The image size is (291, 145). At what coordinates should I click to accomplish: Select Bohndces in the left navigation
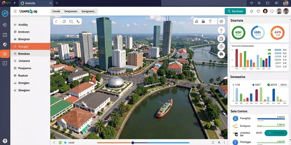point(30,54)
